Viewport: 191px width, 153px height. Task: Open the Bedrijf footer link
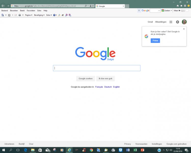click(x=22, y=144)
